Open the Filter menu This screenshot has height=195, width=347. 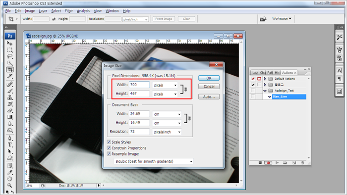[x=69, y=11]
